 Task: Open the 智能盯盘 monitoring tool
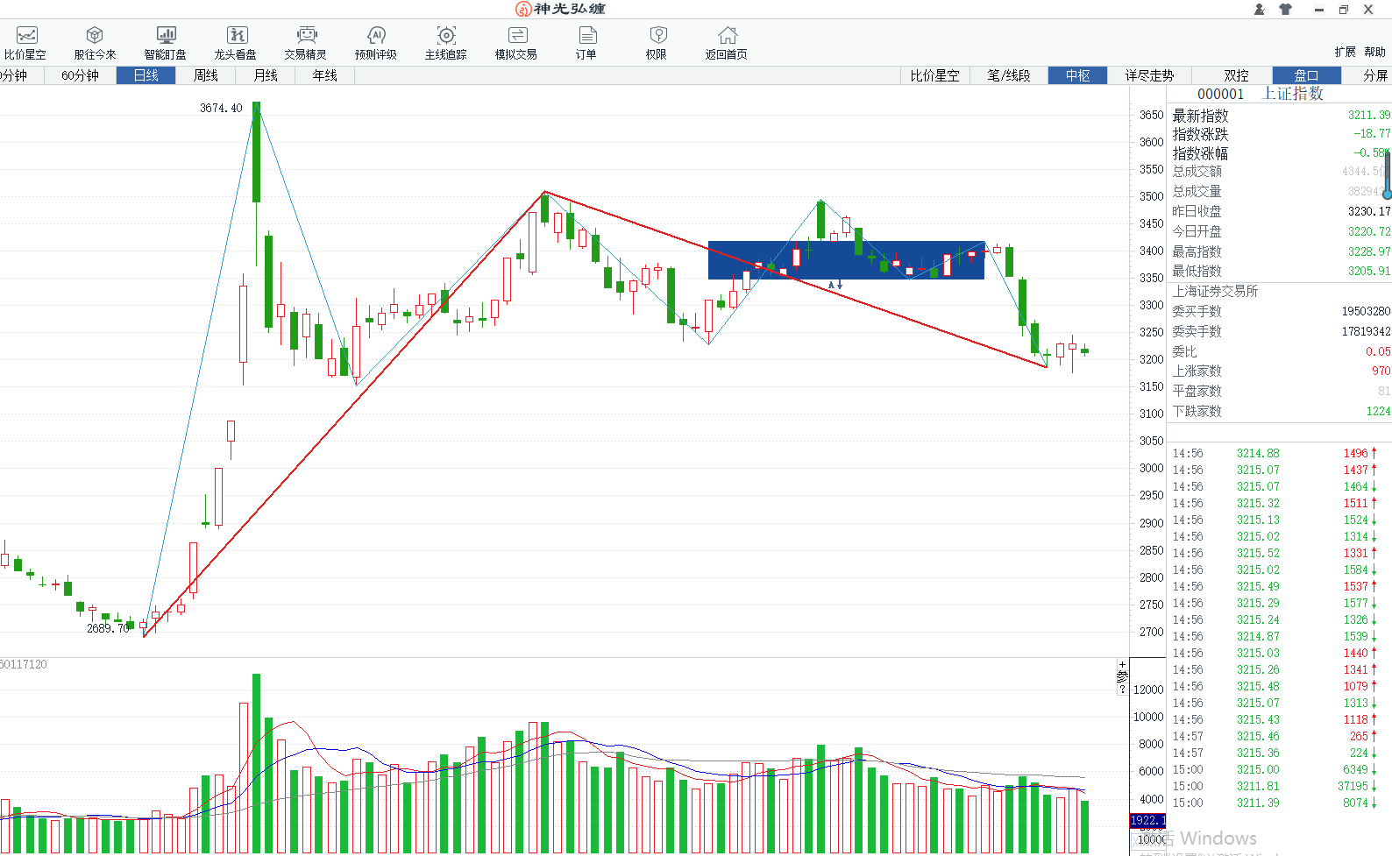click(x=166, y=42)
